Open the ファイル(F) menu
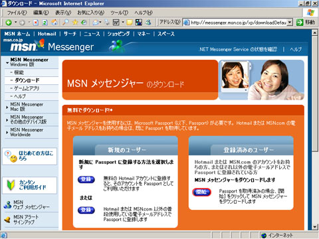This screenshot has height=239, width=319. coord(17,13)
